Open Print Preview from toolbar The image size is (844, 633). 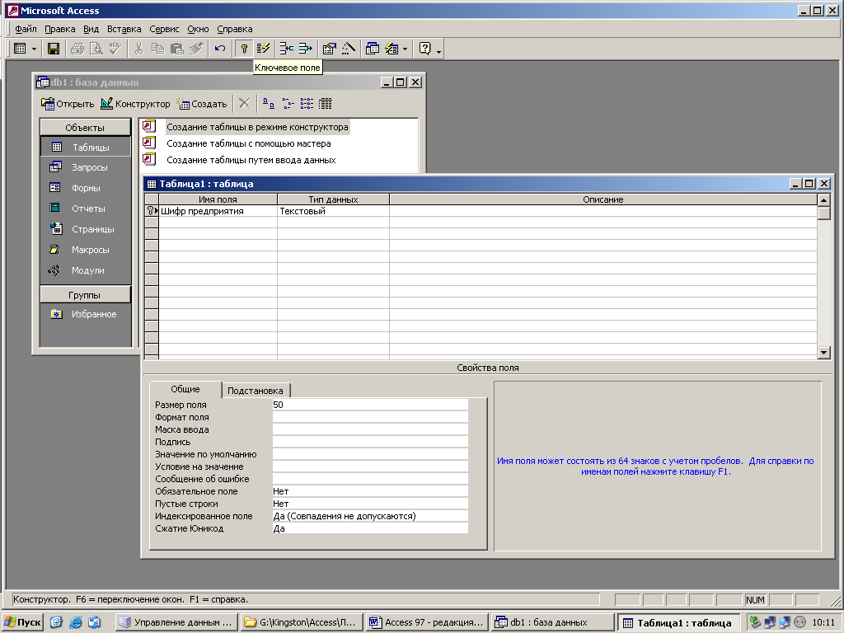pyautogui.click(x=96, y=49)
